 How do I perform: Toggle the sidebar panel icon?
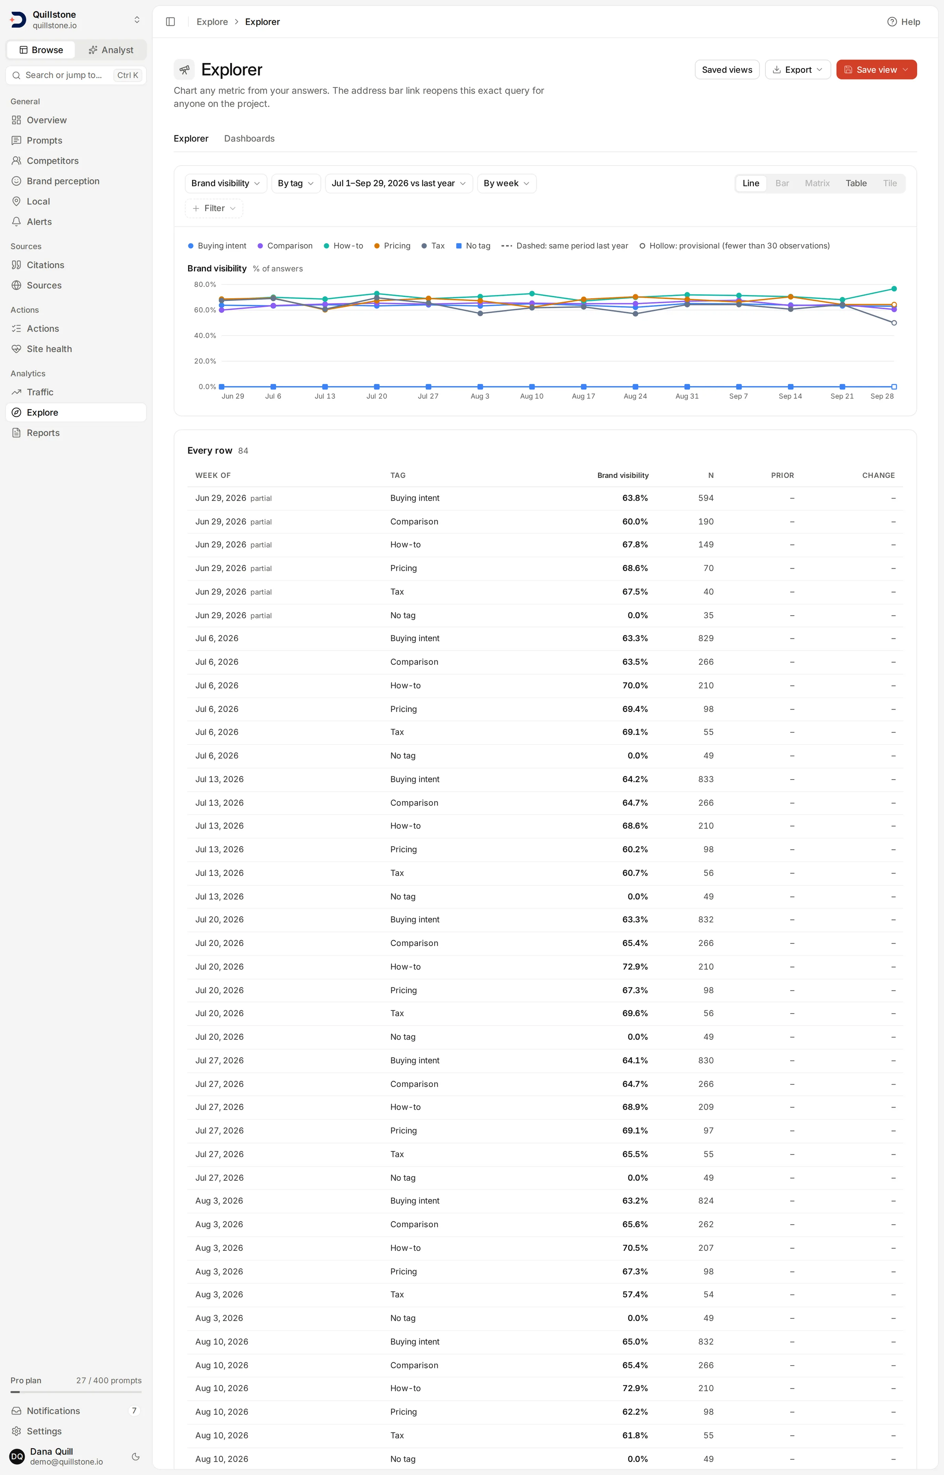(x=170, y=22)
